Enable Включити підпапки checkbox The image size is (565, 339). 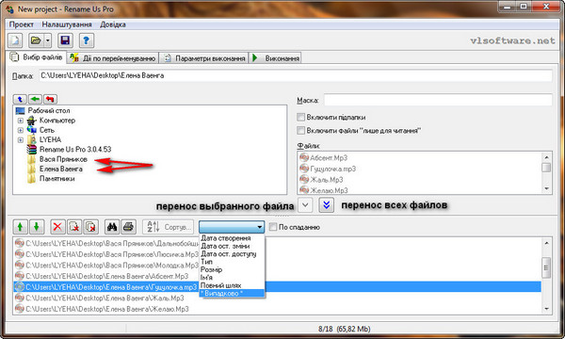click(x=300, y=117)
